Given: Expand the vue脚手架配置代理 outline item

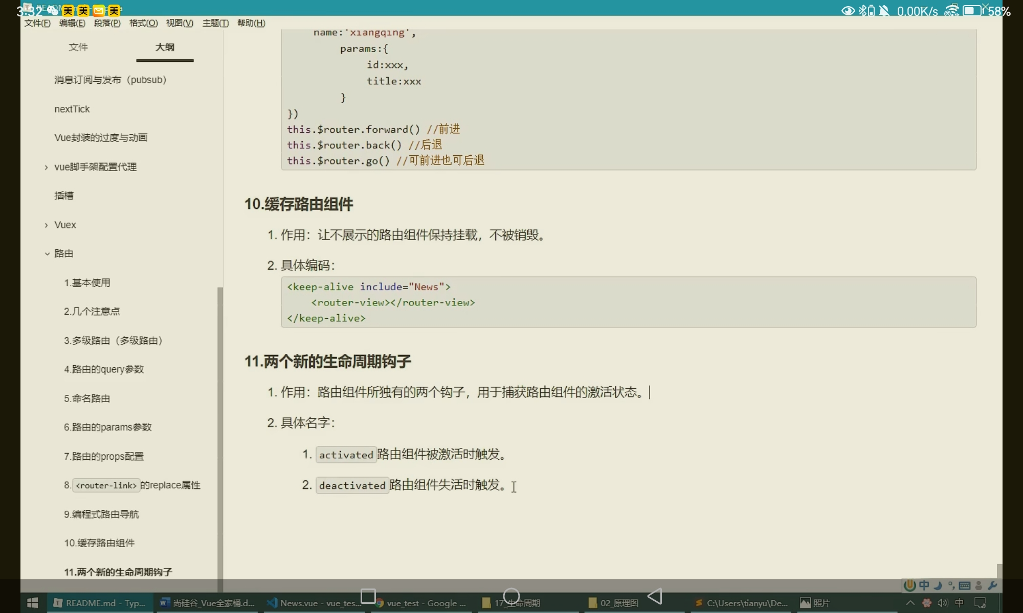Looking at the screenshot, I should coord(46,167).
